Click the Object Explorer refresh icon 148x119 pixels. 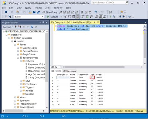coord(32,27)
